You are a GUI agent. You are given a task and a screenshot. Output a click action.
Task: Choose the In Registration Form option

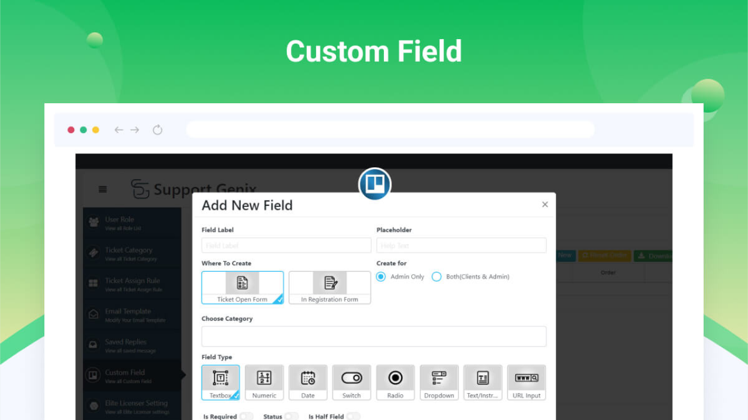(x=330, y=288)
